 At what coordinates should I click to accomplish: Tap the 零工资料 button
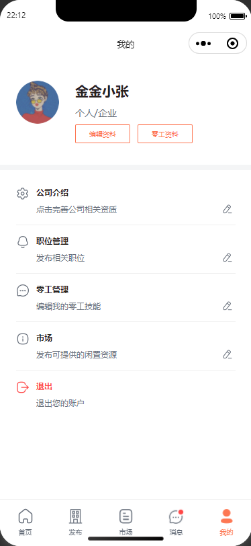point(165,134)
